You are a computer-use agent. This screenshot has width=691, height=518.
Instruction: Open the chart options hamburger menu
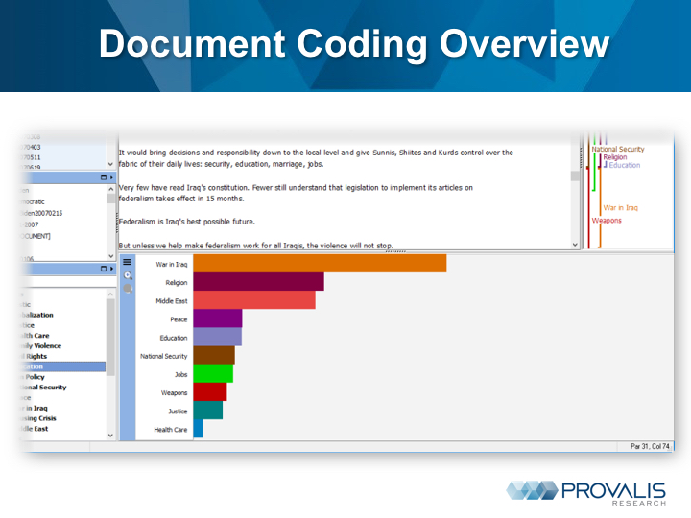click(x=127, y=261)
